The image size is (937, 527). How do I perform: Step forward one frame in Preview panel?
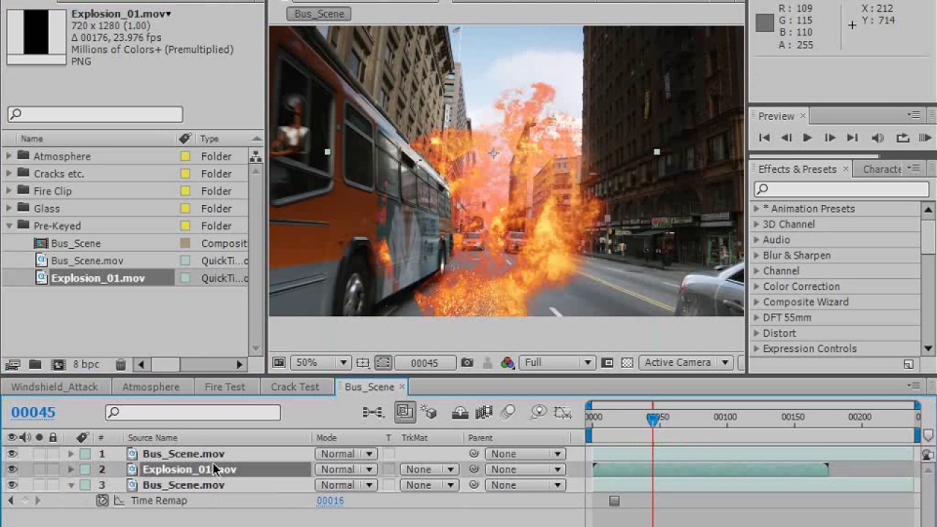pyautogui.click(x=830, y=138)
